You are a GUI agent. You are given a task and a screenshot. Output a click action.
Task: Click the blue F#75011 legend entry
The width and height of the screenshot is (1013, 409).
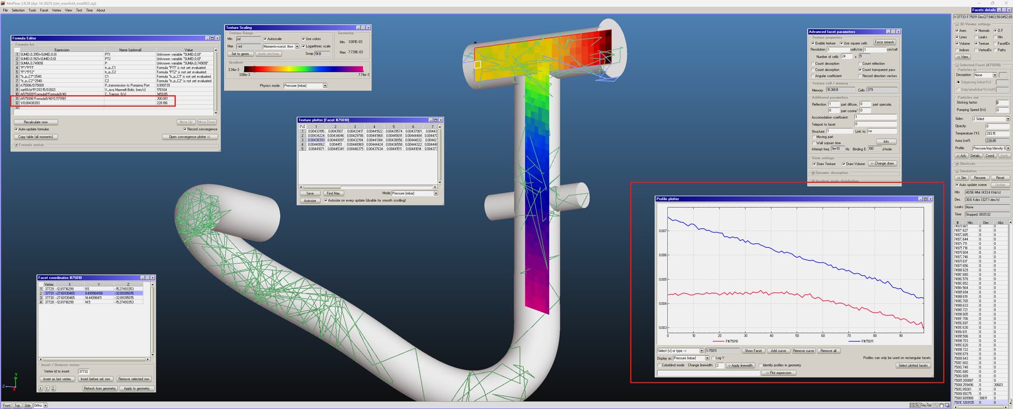pos(862,342)
